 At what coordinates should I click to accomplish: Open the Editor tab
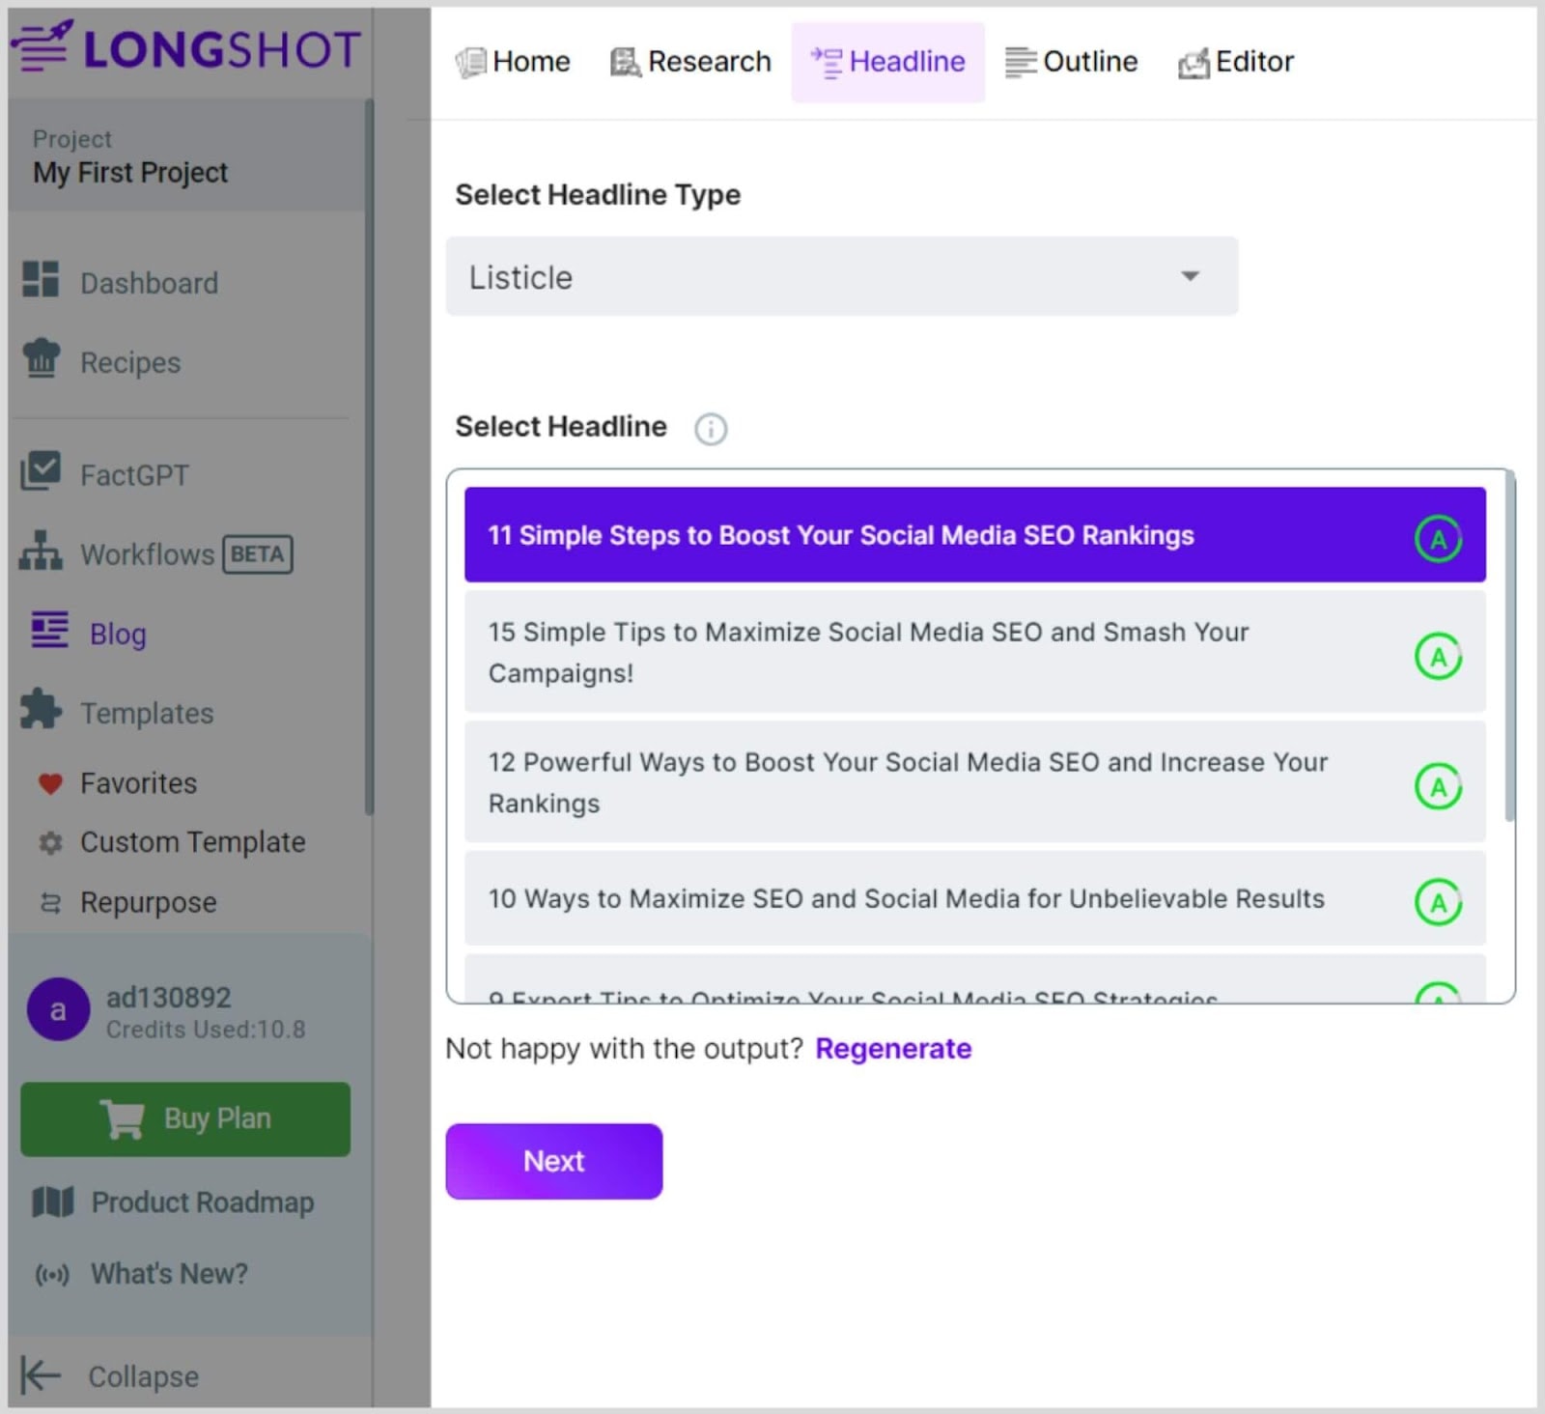coord(1236,61)
